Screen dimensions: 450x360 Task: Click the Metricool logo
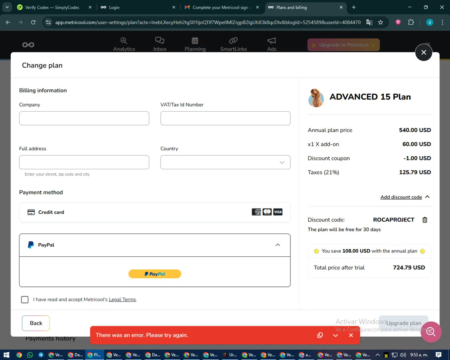pos(28,45)
